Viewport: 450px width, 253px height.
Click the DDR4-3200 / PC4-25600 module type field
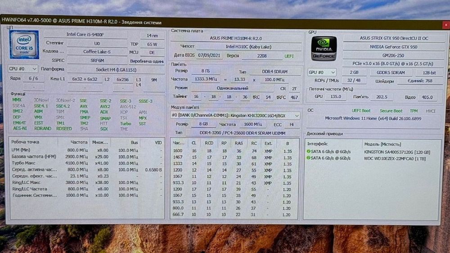coord(243,133)
